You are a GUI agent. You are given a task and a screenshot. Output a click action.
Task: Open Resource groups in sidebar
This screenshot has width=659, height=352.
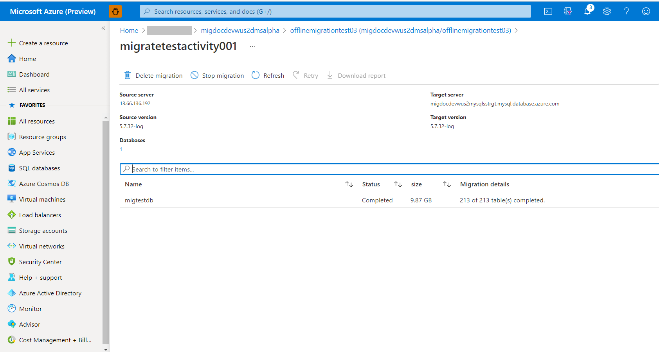43,137
